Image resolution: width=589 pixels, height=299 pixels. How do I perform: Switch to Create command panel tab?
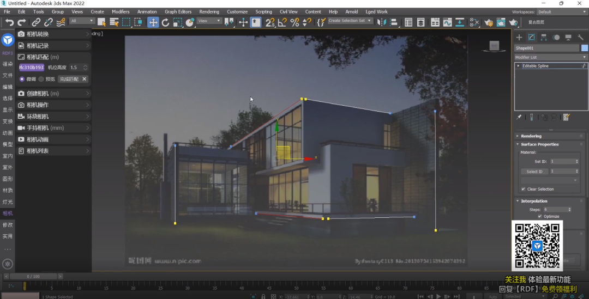point(519,37)
